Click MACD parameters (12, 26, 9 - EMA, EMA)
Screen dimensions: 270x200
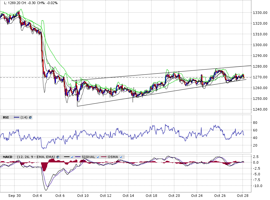[x=36, y=157]
